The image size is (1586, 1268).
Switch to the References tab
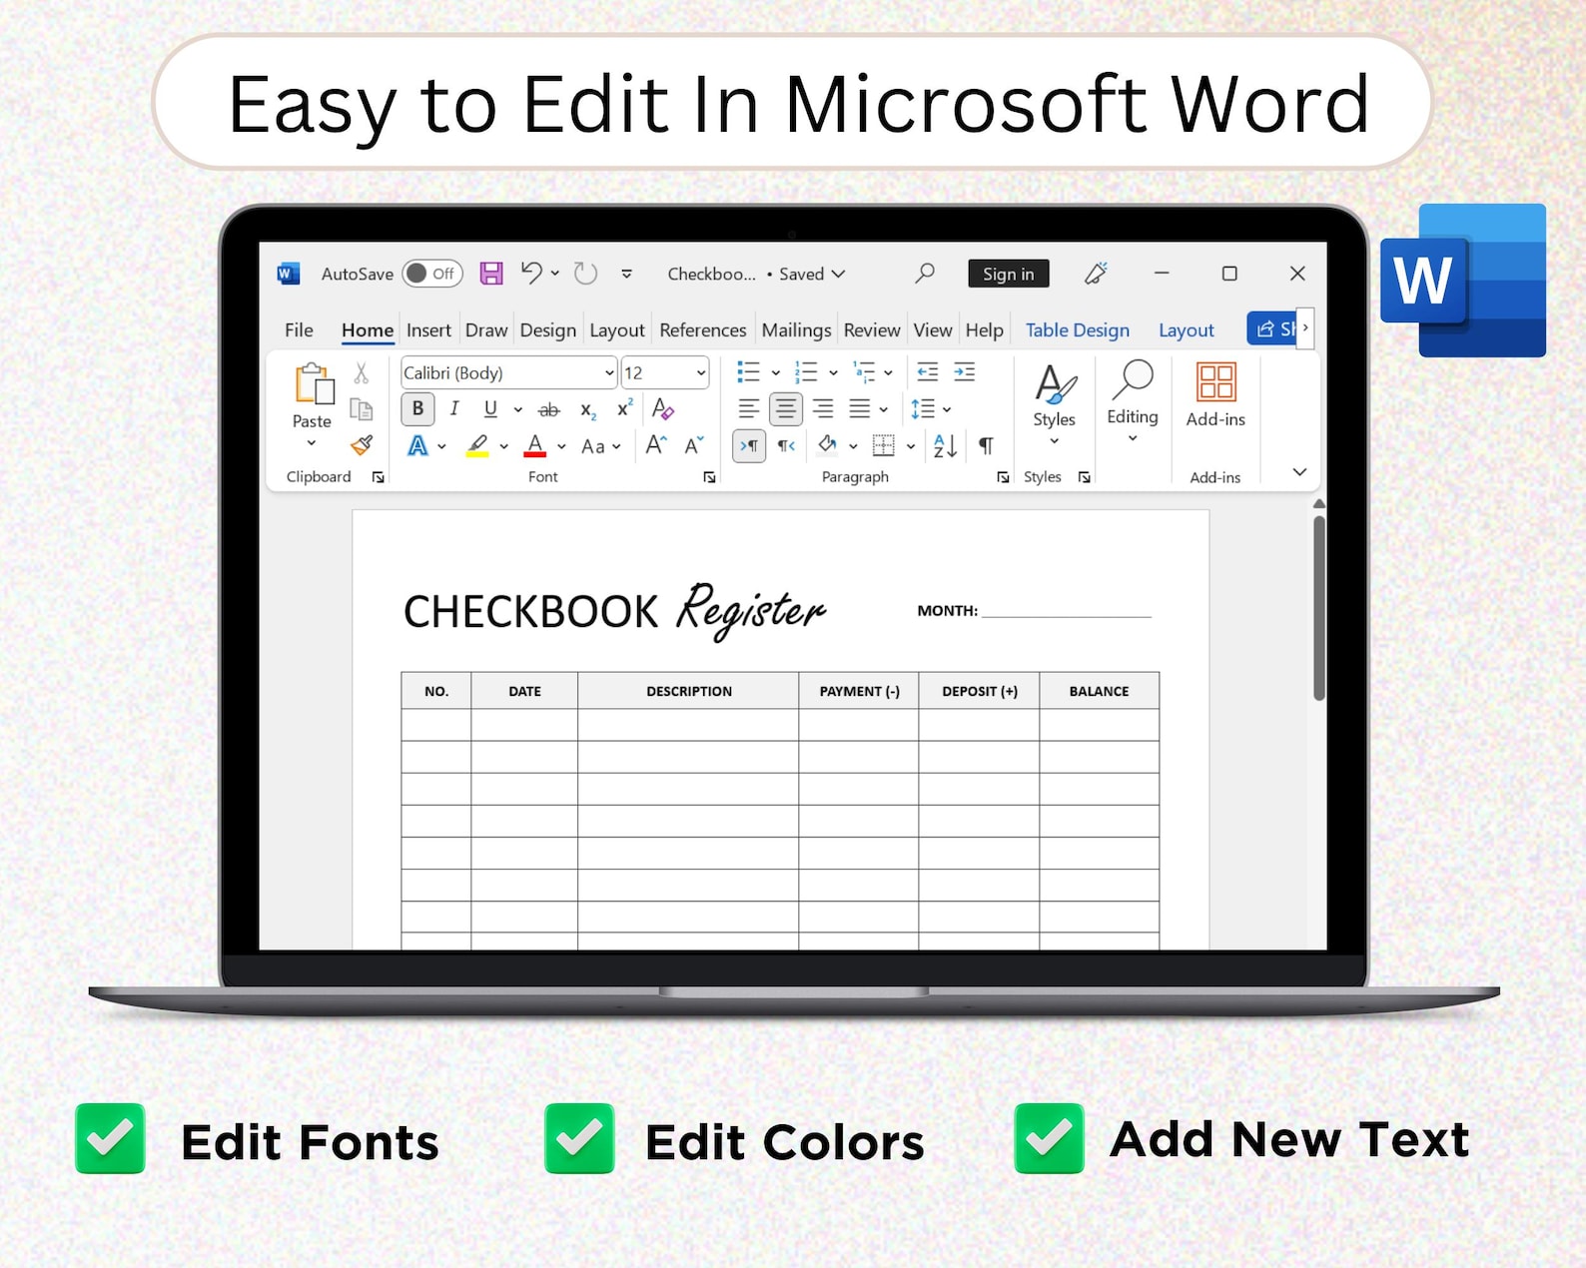[x=703, y=330]
